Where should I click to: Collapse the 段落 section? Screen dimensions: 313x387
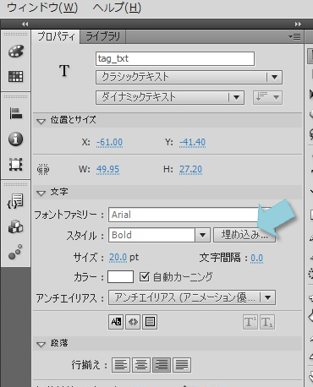tap(41, 344)
